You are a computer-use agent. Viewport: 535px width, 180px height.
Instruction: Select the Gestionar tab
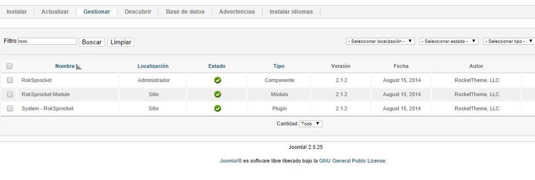97,12
